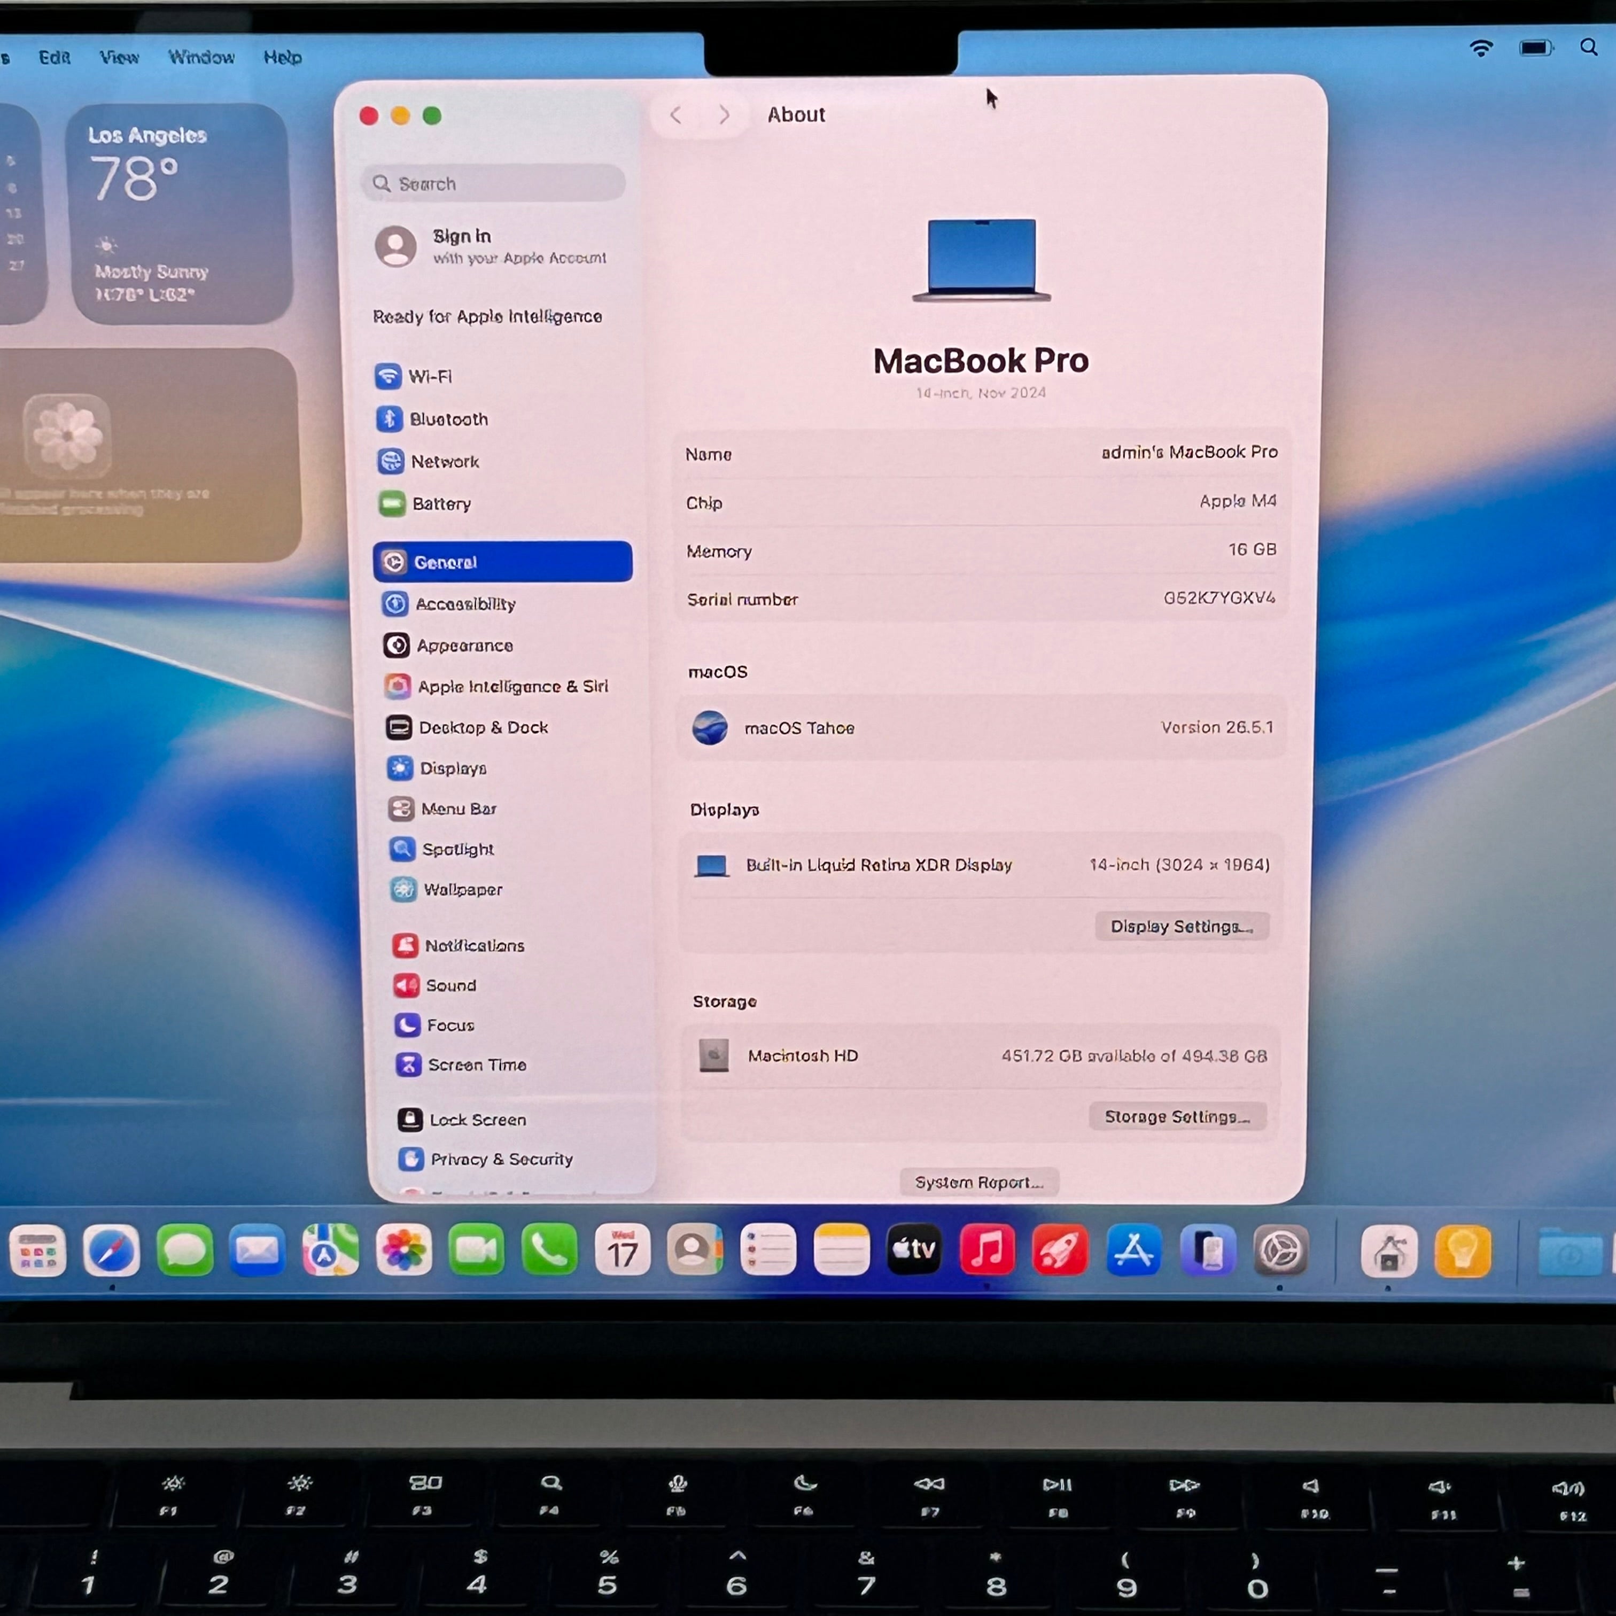Launch Music from the Dock
The width and height of the screenshot is (1616, 1616).
(987, 1249)
